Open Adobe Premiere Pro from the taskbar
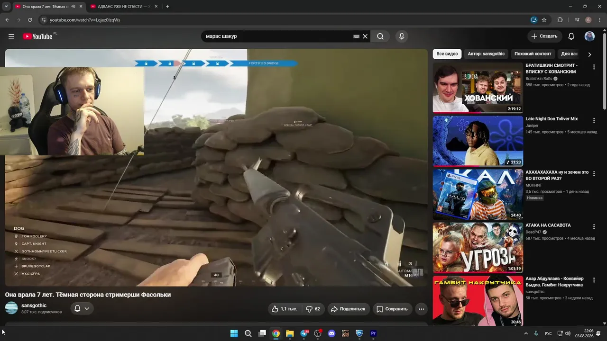The width and height of the screenshot is (607, 341). click(373, 333)
